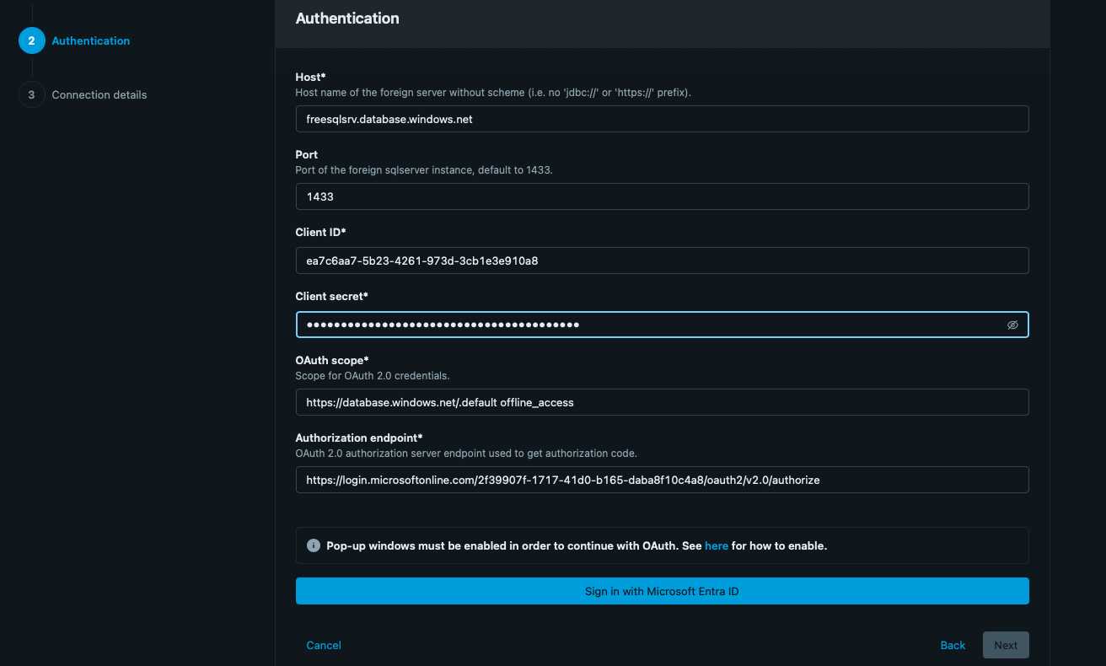Click the 'Host*' label
Screen dimensions: 1106x666
pos(311,77)
